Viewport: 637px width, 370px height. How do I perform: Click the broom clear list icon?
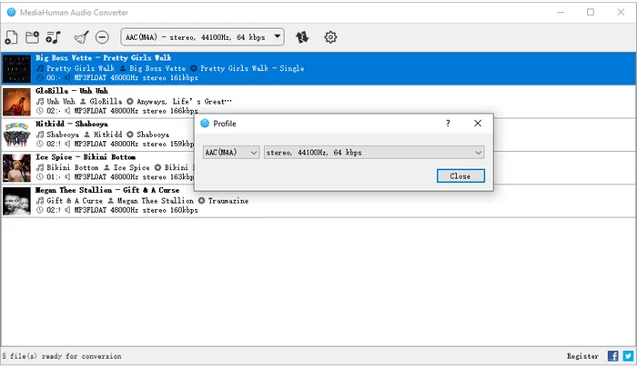[82, 37]
